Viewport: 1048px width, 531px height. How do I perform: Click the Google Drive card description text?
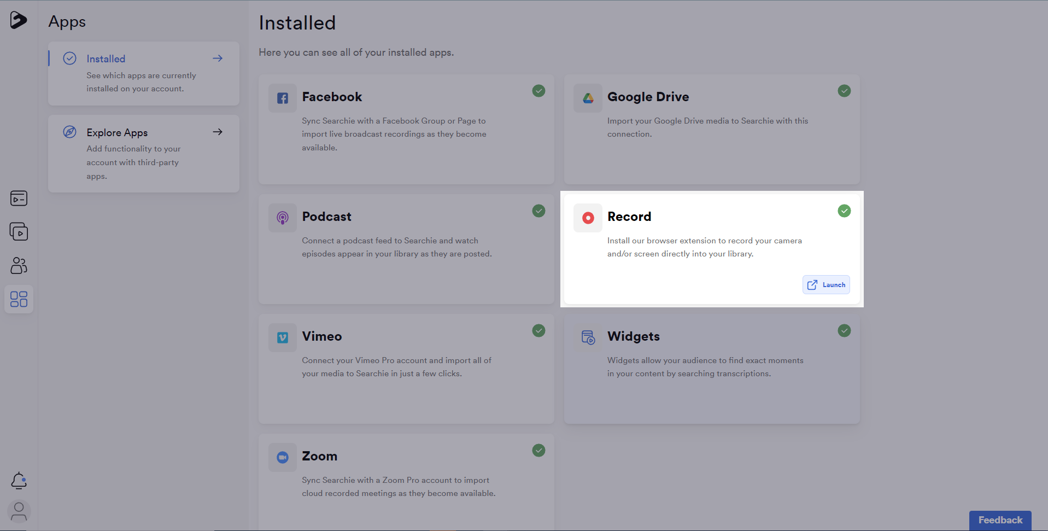coord(707,127)
